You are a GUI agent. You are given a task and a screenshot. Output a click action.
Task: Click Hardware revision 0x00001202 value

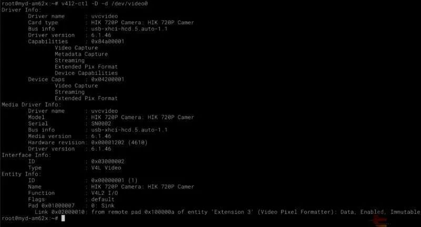[108, 142]
